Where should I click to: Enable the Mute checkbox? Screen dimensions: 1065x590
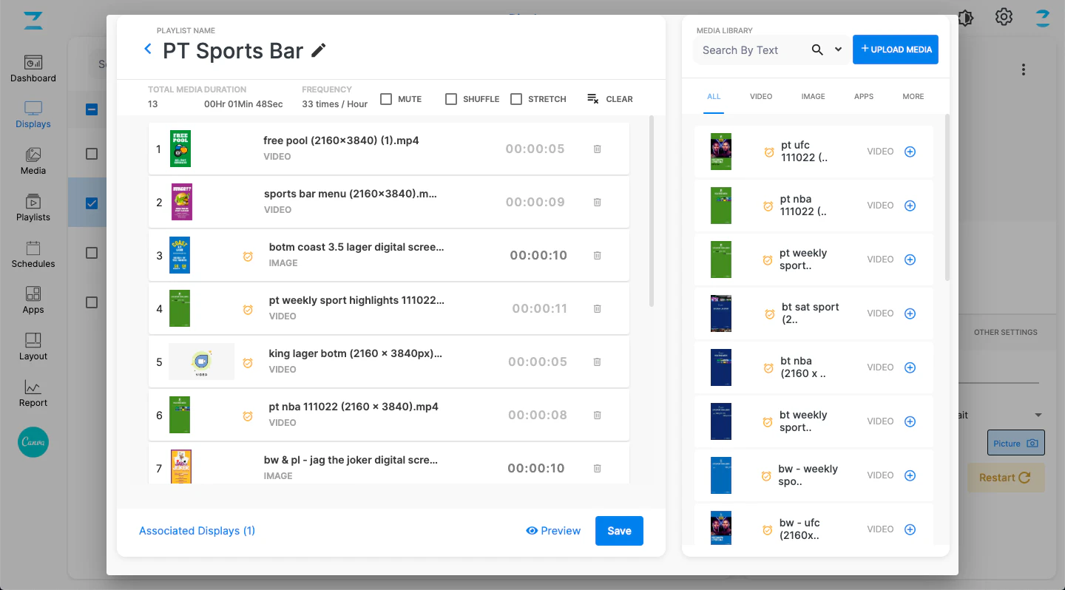pos(386,99)
